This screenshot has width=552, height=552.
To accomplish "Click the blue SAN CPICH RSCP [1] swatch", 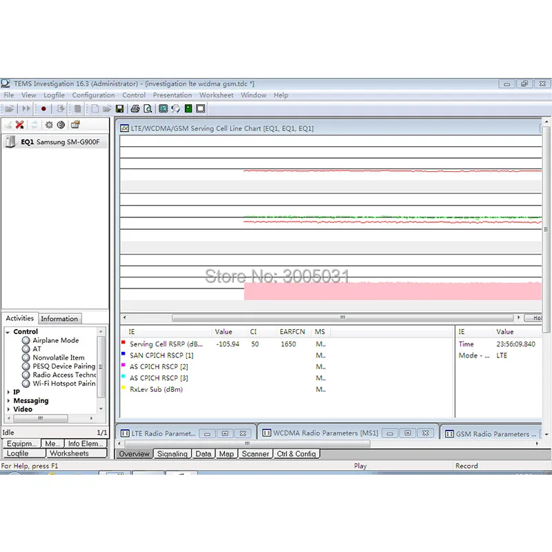I will (124, 353).
